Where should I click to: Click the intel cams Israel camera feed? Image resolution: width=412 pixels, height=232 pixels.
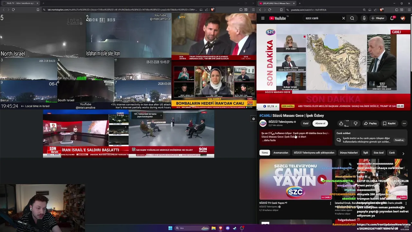point(86,61)
